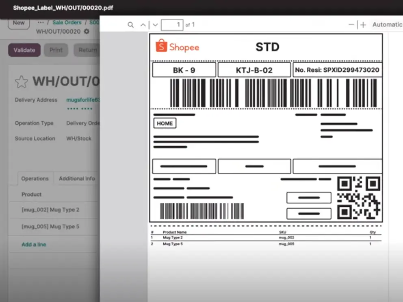This screenshot has width=403, height=302.
Task: Select the [mug_002] Mug Type 2 row
Action: point(54,210)
